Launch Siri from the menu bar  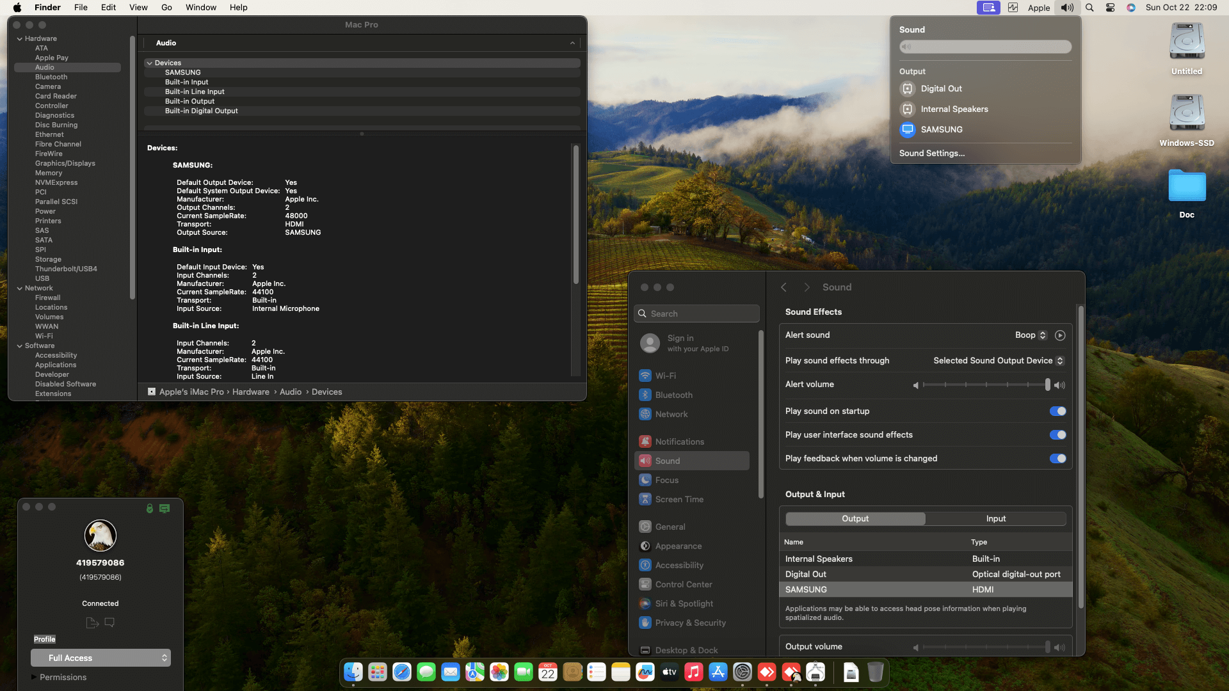pyautogui.click(x=1131, y=8)
